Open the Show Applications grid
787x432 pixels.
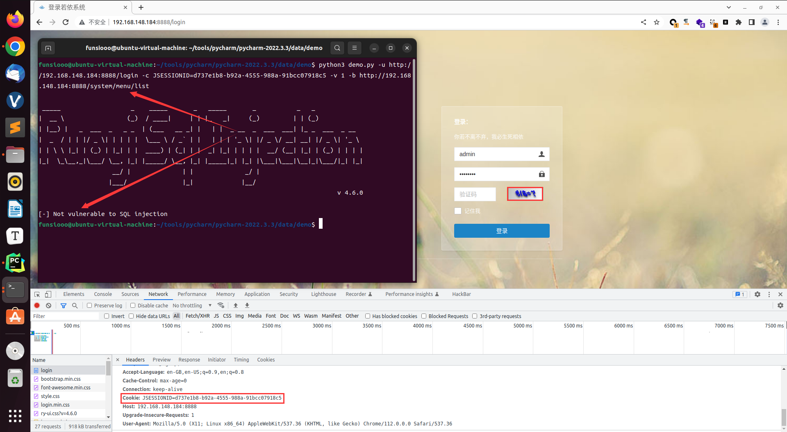click(15, 416)
